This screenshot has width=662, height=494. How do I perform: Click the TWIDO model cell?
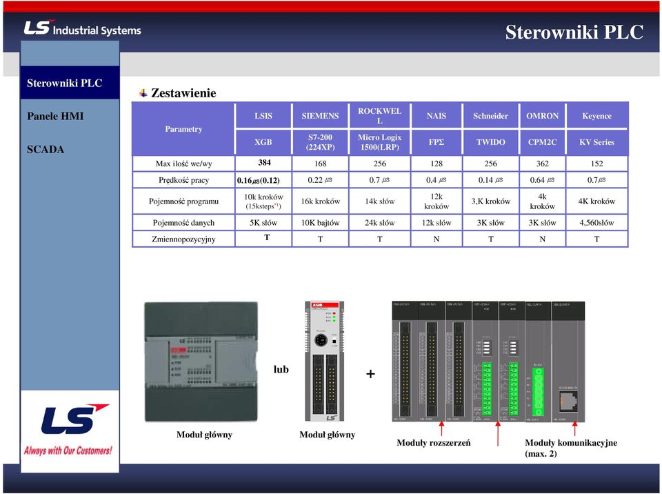pyautogui.click(x=490, y=142)
